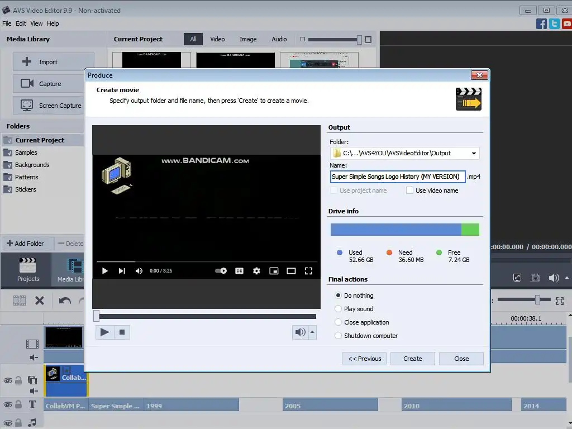Viewport: 572px width, 429px height.
Task: Switch to the Image filter tab
Action: pyautogui.click(x=248, y=39)
